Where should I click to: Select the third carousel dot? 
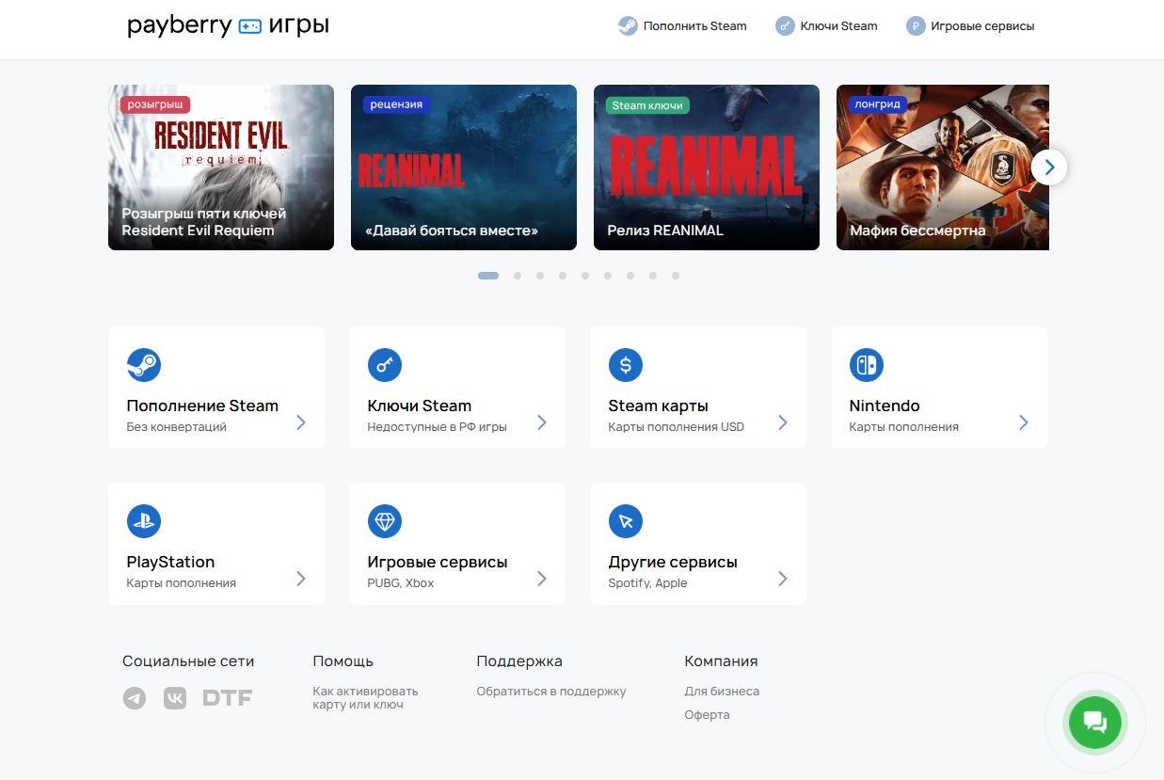(540, 276)
